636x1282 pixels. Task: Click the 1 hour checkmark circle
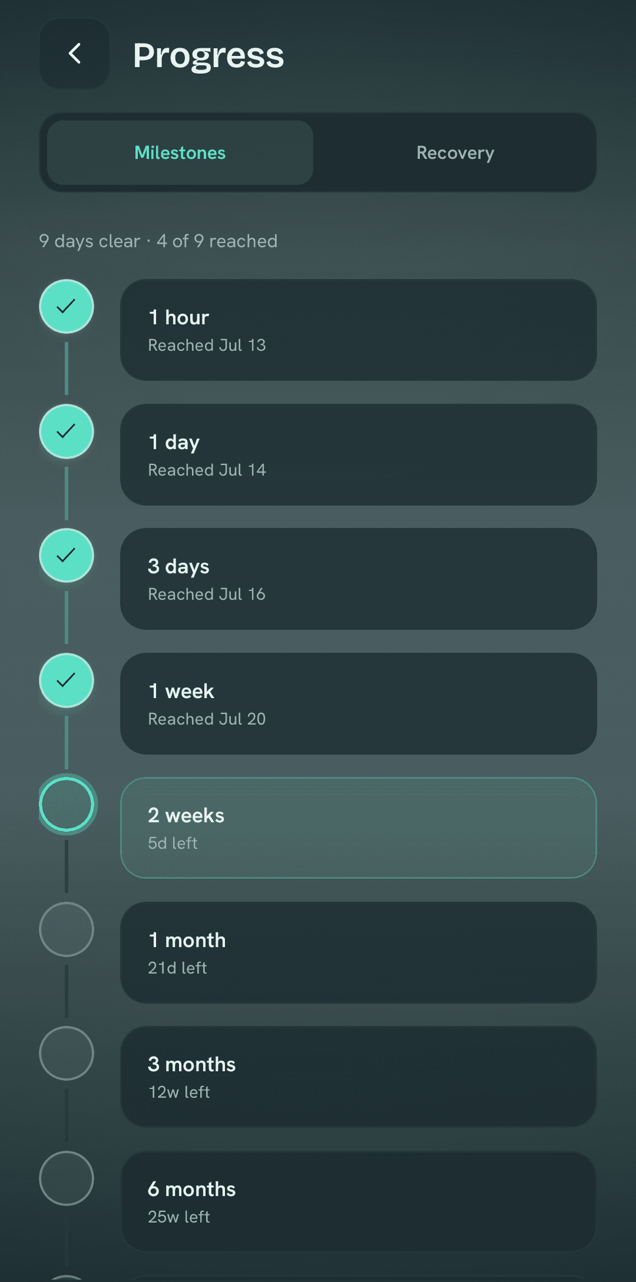tap(67, 306)
